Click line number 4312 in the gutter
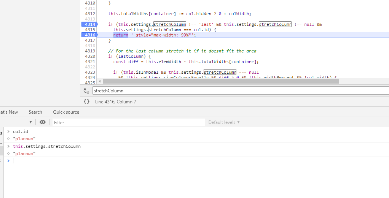The height and width of the screenshot is (198, 389). 90,14
